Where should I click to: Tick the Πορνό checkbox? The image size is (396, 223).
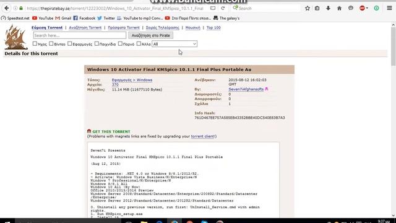coord(120,43)
